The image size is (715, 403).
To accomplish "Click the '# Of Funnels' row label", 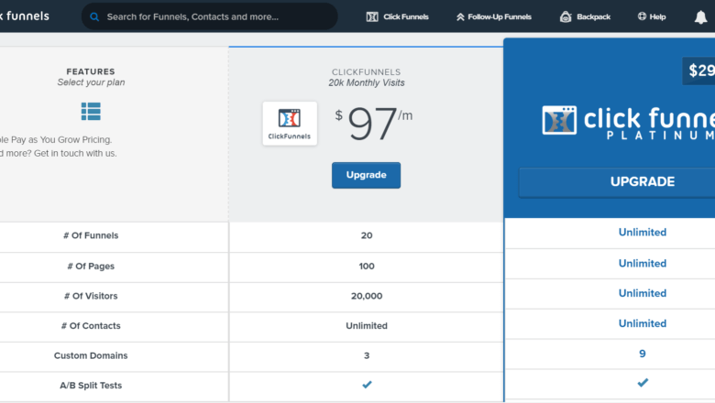I will point(91,235).
